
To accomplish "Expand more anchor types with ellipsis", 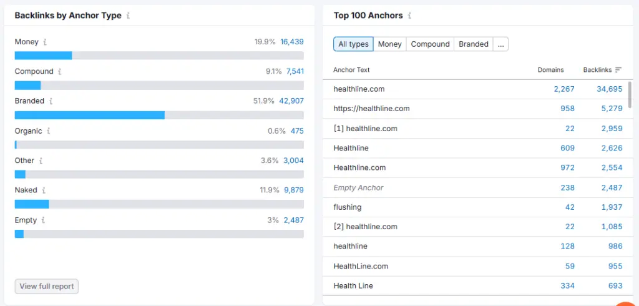I will click(500, 44).
